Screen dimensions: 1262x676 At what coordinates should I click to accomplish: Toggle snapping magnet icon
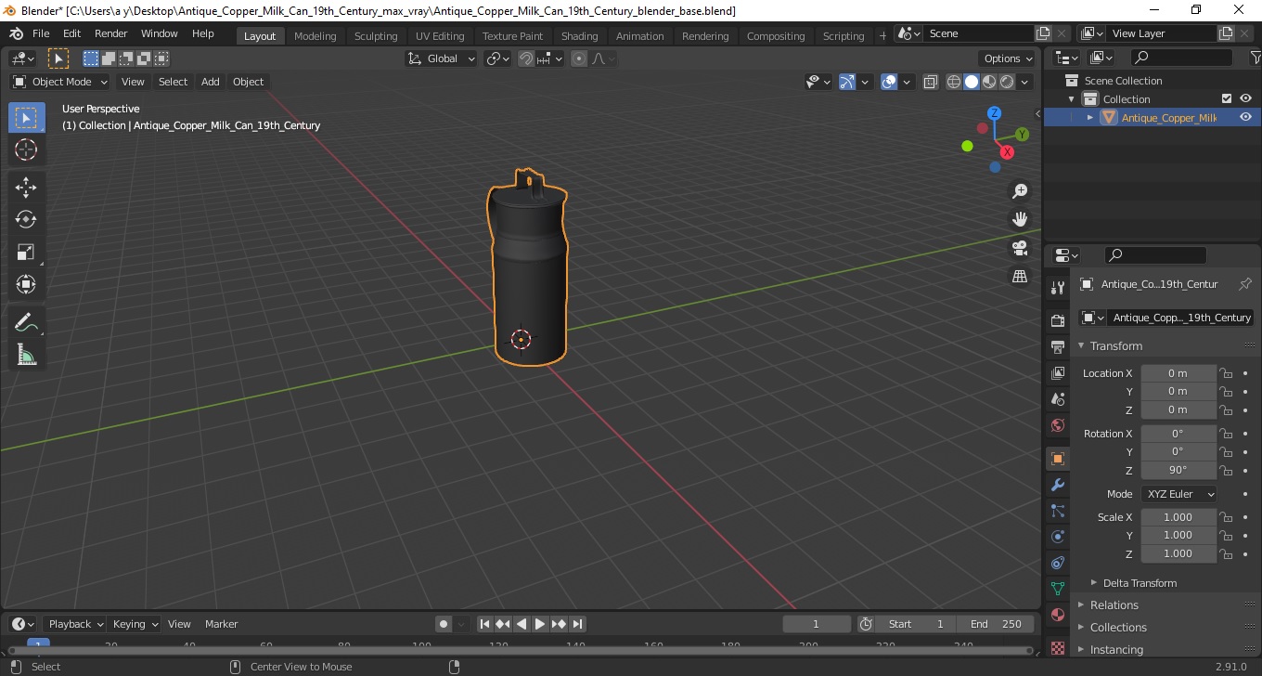tap(526, 58)
